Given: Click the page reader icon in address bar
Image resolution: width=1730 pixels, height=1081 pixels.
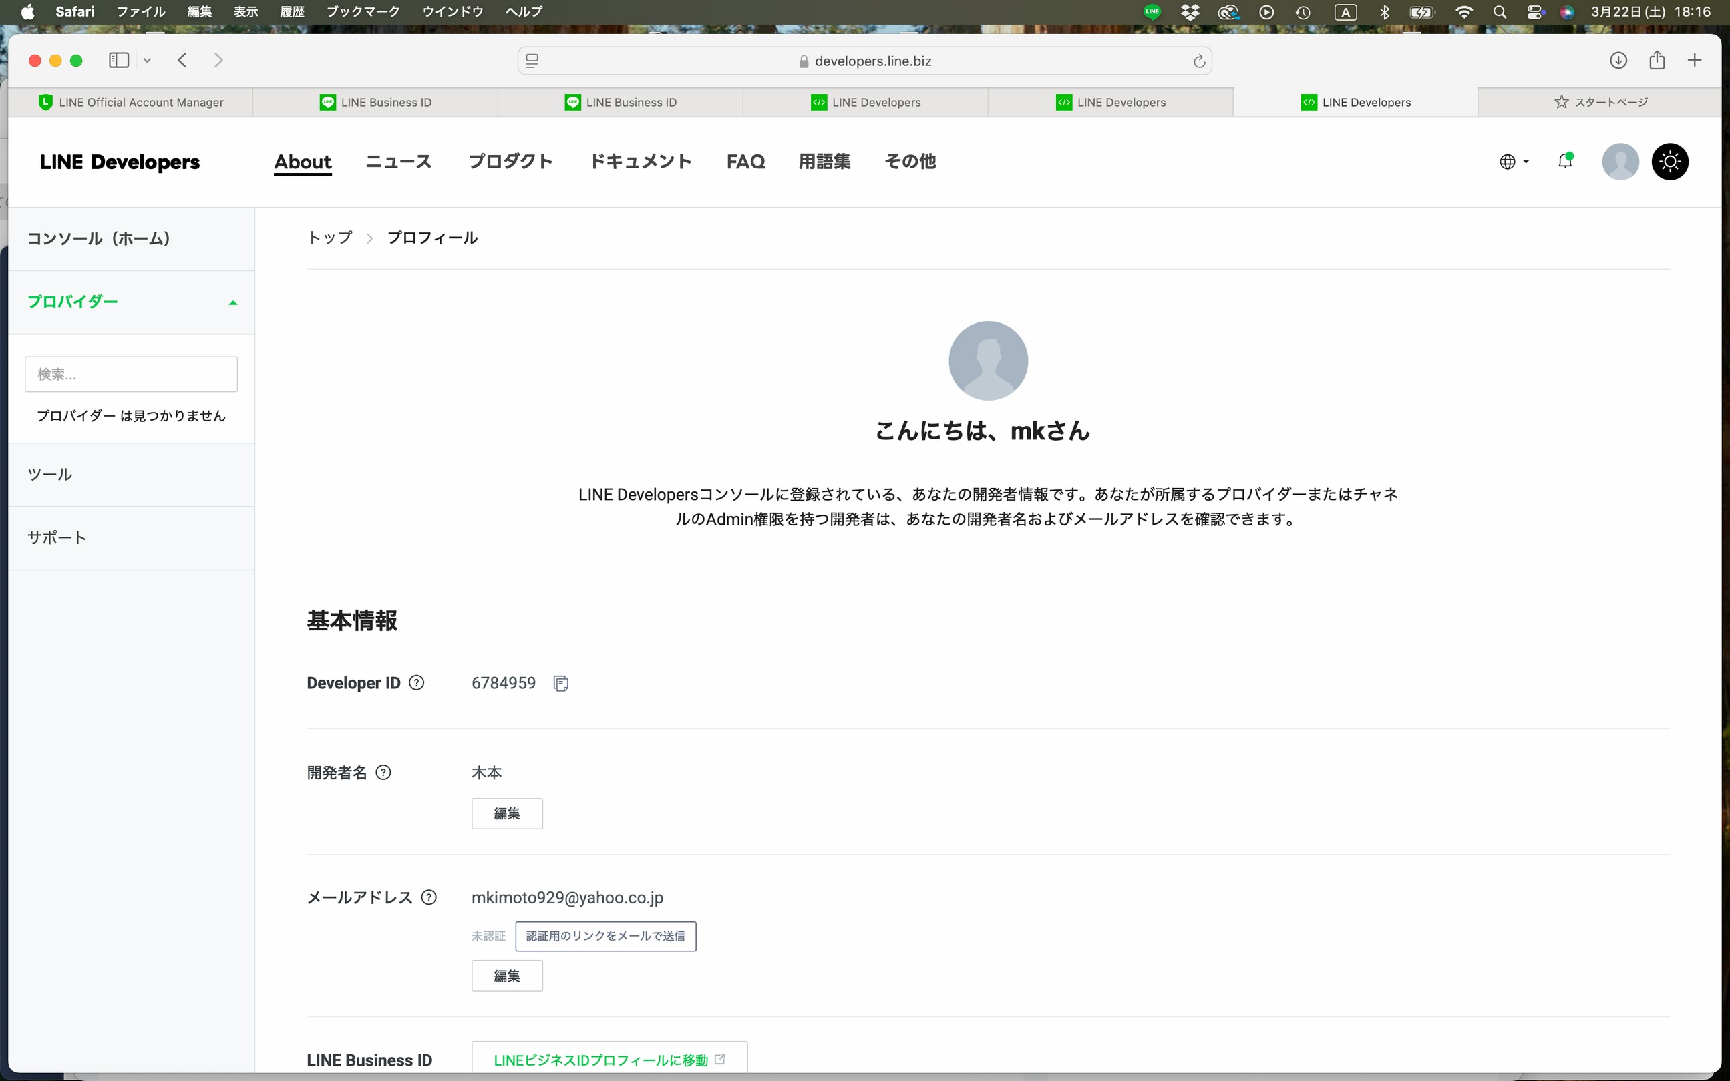Looking at the screenshot, I should pos(532,61).
